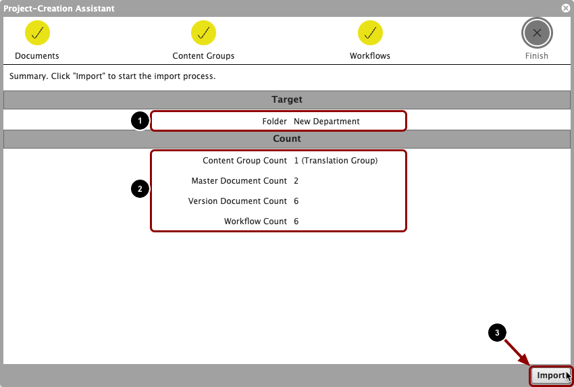
Task: Click the numbered marker 3 badge
Action: pyautogui.click(x=497, y=332)
